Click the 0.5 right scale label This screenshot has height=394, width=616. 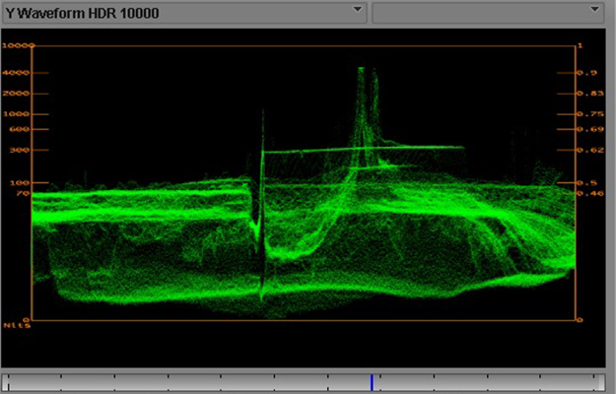click(587, 183)
